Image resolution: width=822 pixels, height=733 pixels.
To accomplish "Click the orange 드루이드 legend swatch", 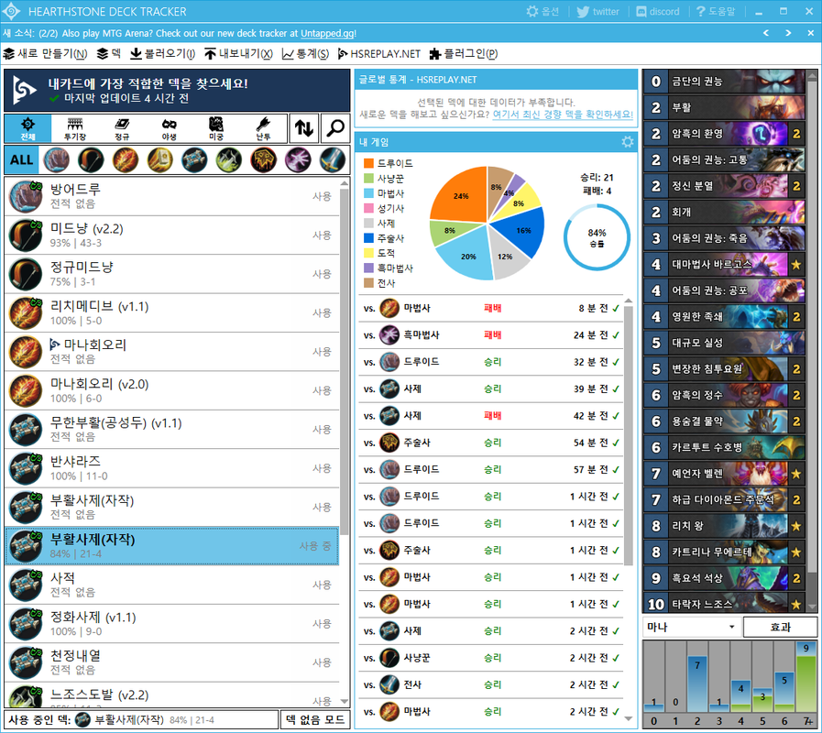I will (368, 163).
